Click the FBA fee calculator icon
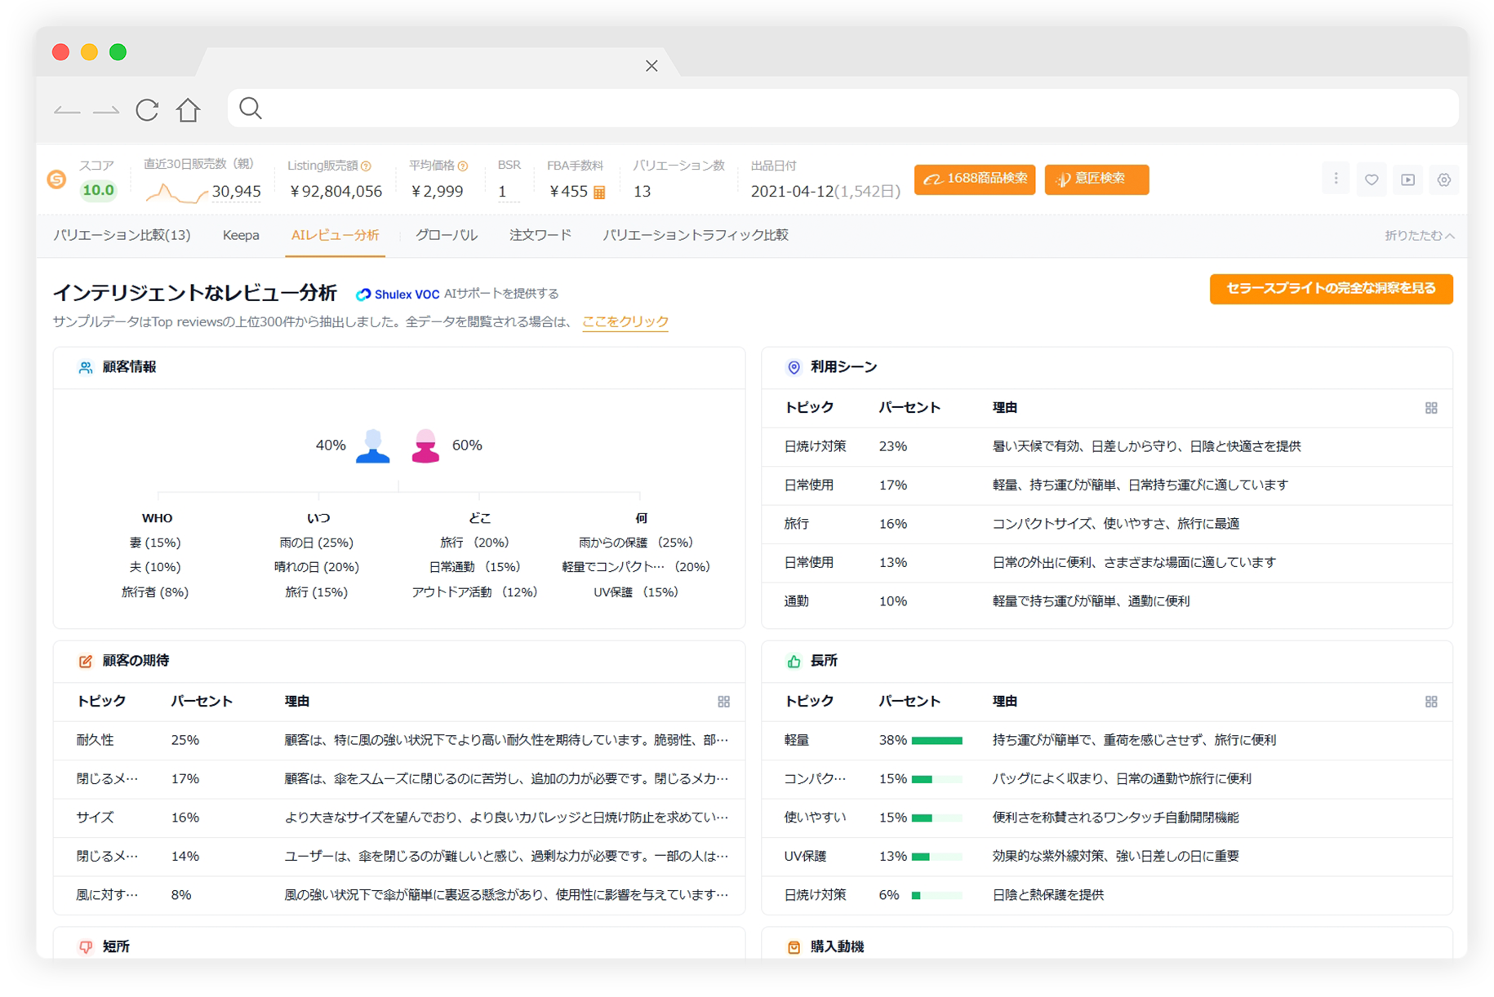The image size is (1494, 997). click(599, 193)
